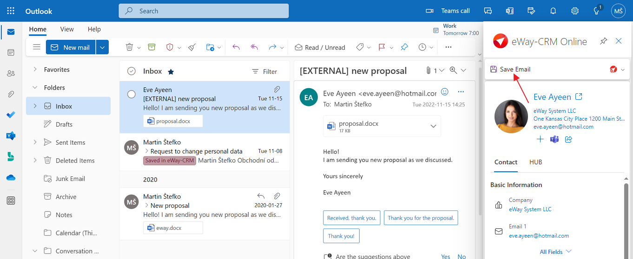
Task: Open the Help tab
Action: pyautogui.click(x=94, y=29)
